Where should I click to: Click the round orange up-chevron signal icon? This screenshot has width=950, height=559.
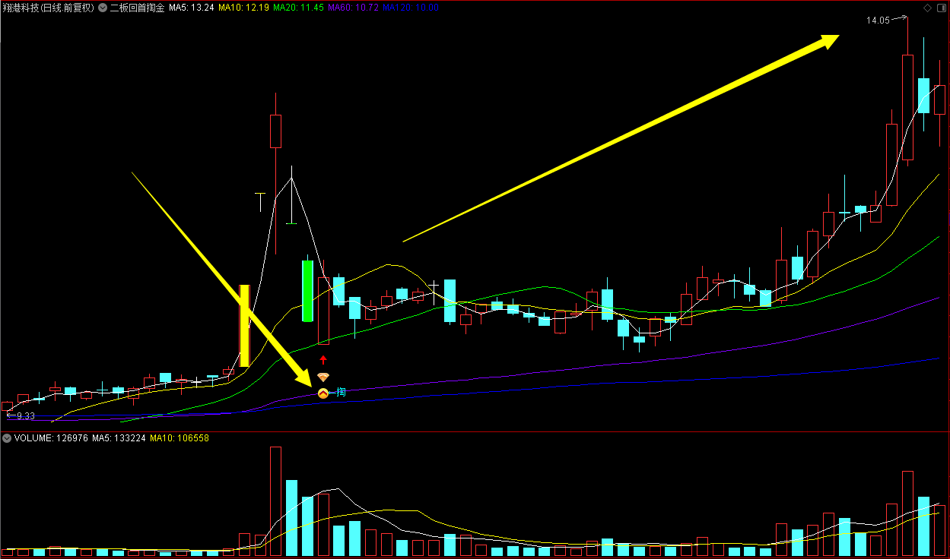[322, 393]
